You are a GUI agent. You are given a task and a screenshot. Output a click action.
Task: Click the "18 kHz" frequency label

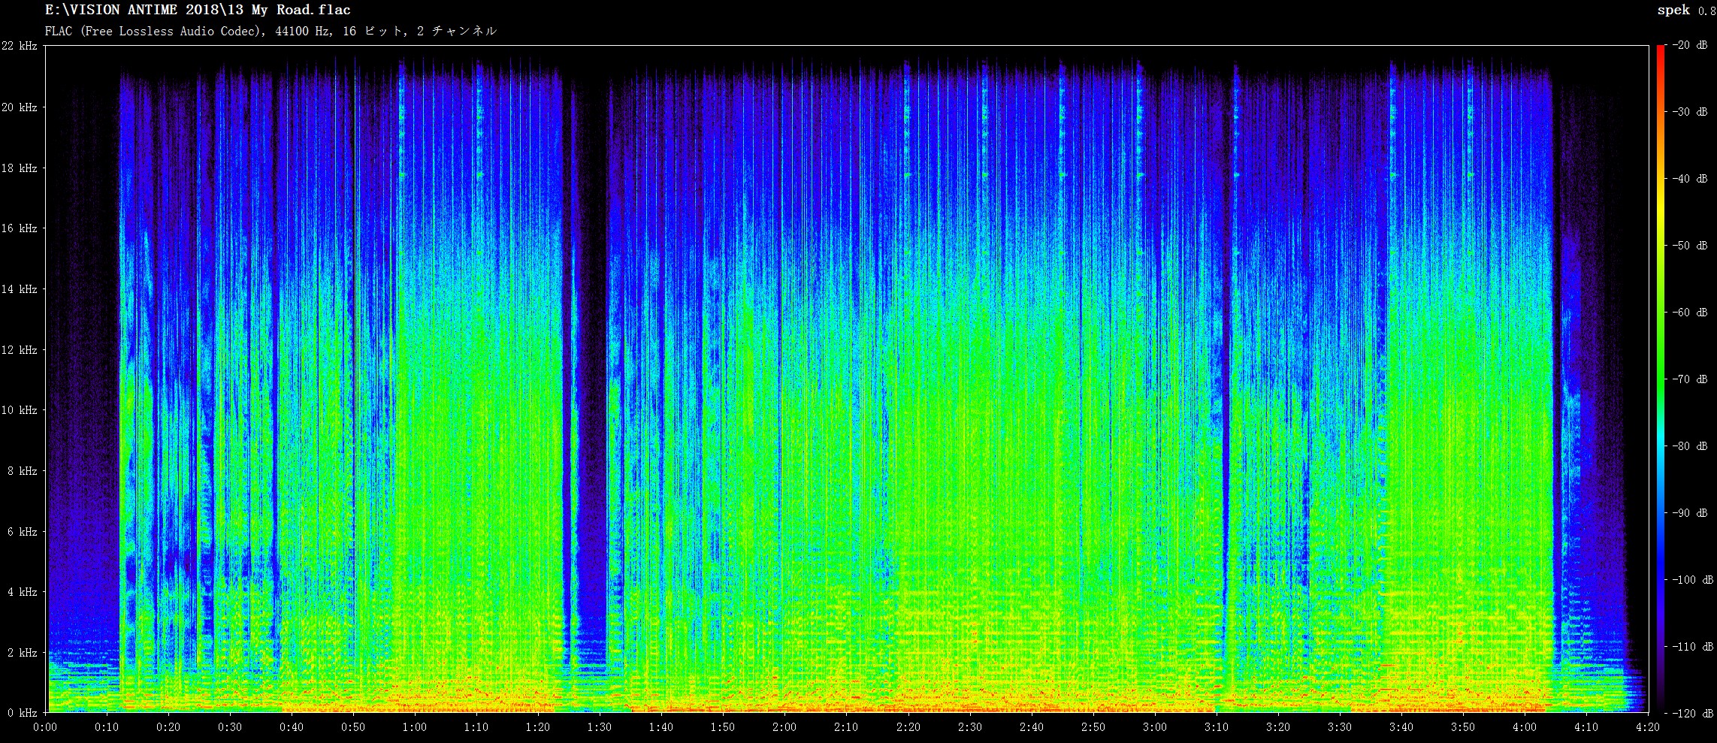tap(19, 168)
